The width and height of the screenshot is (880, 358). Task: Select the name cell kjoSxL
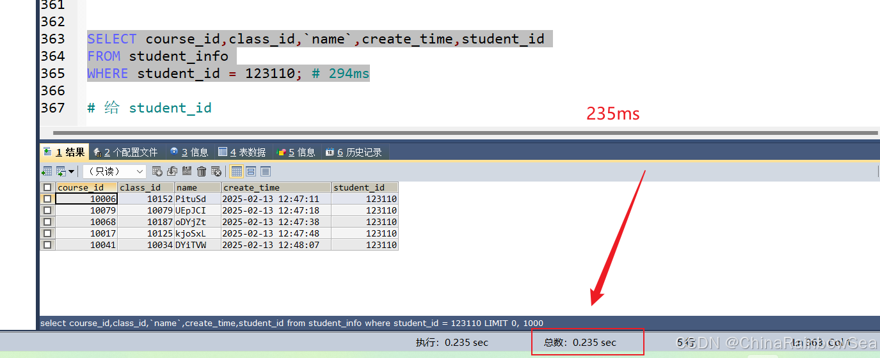198,233
